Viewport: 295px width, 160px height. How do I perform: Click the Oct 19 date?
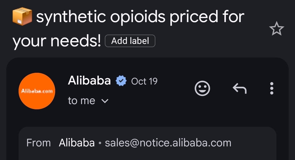[144, 81]
